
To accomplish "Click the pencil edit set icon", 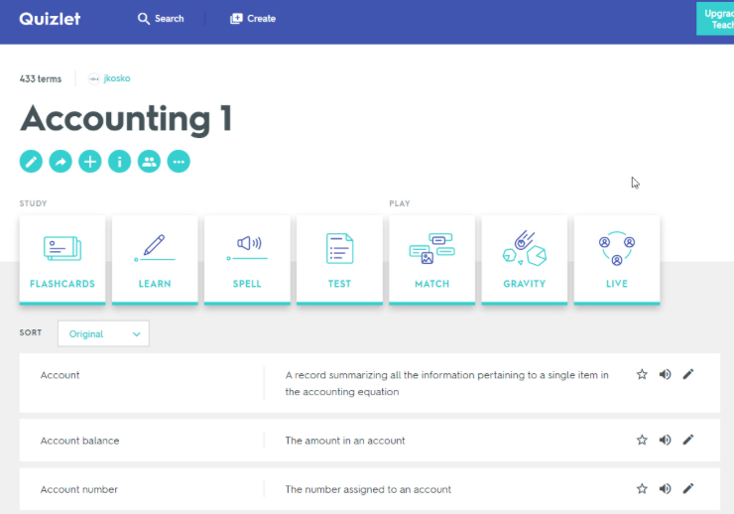I will [x=32, y=161].
